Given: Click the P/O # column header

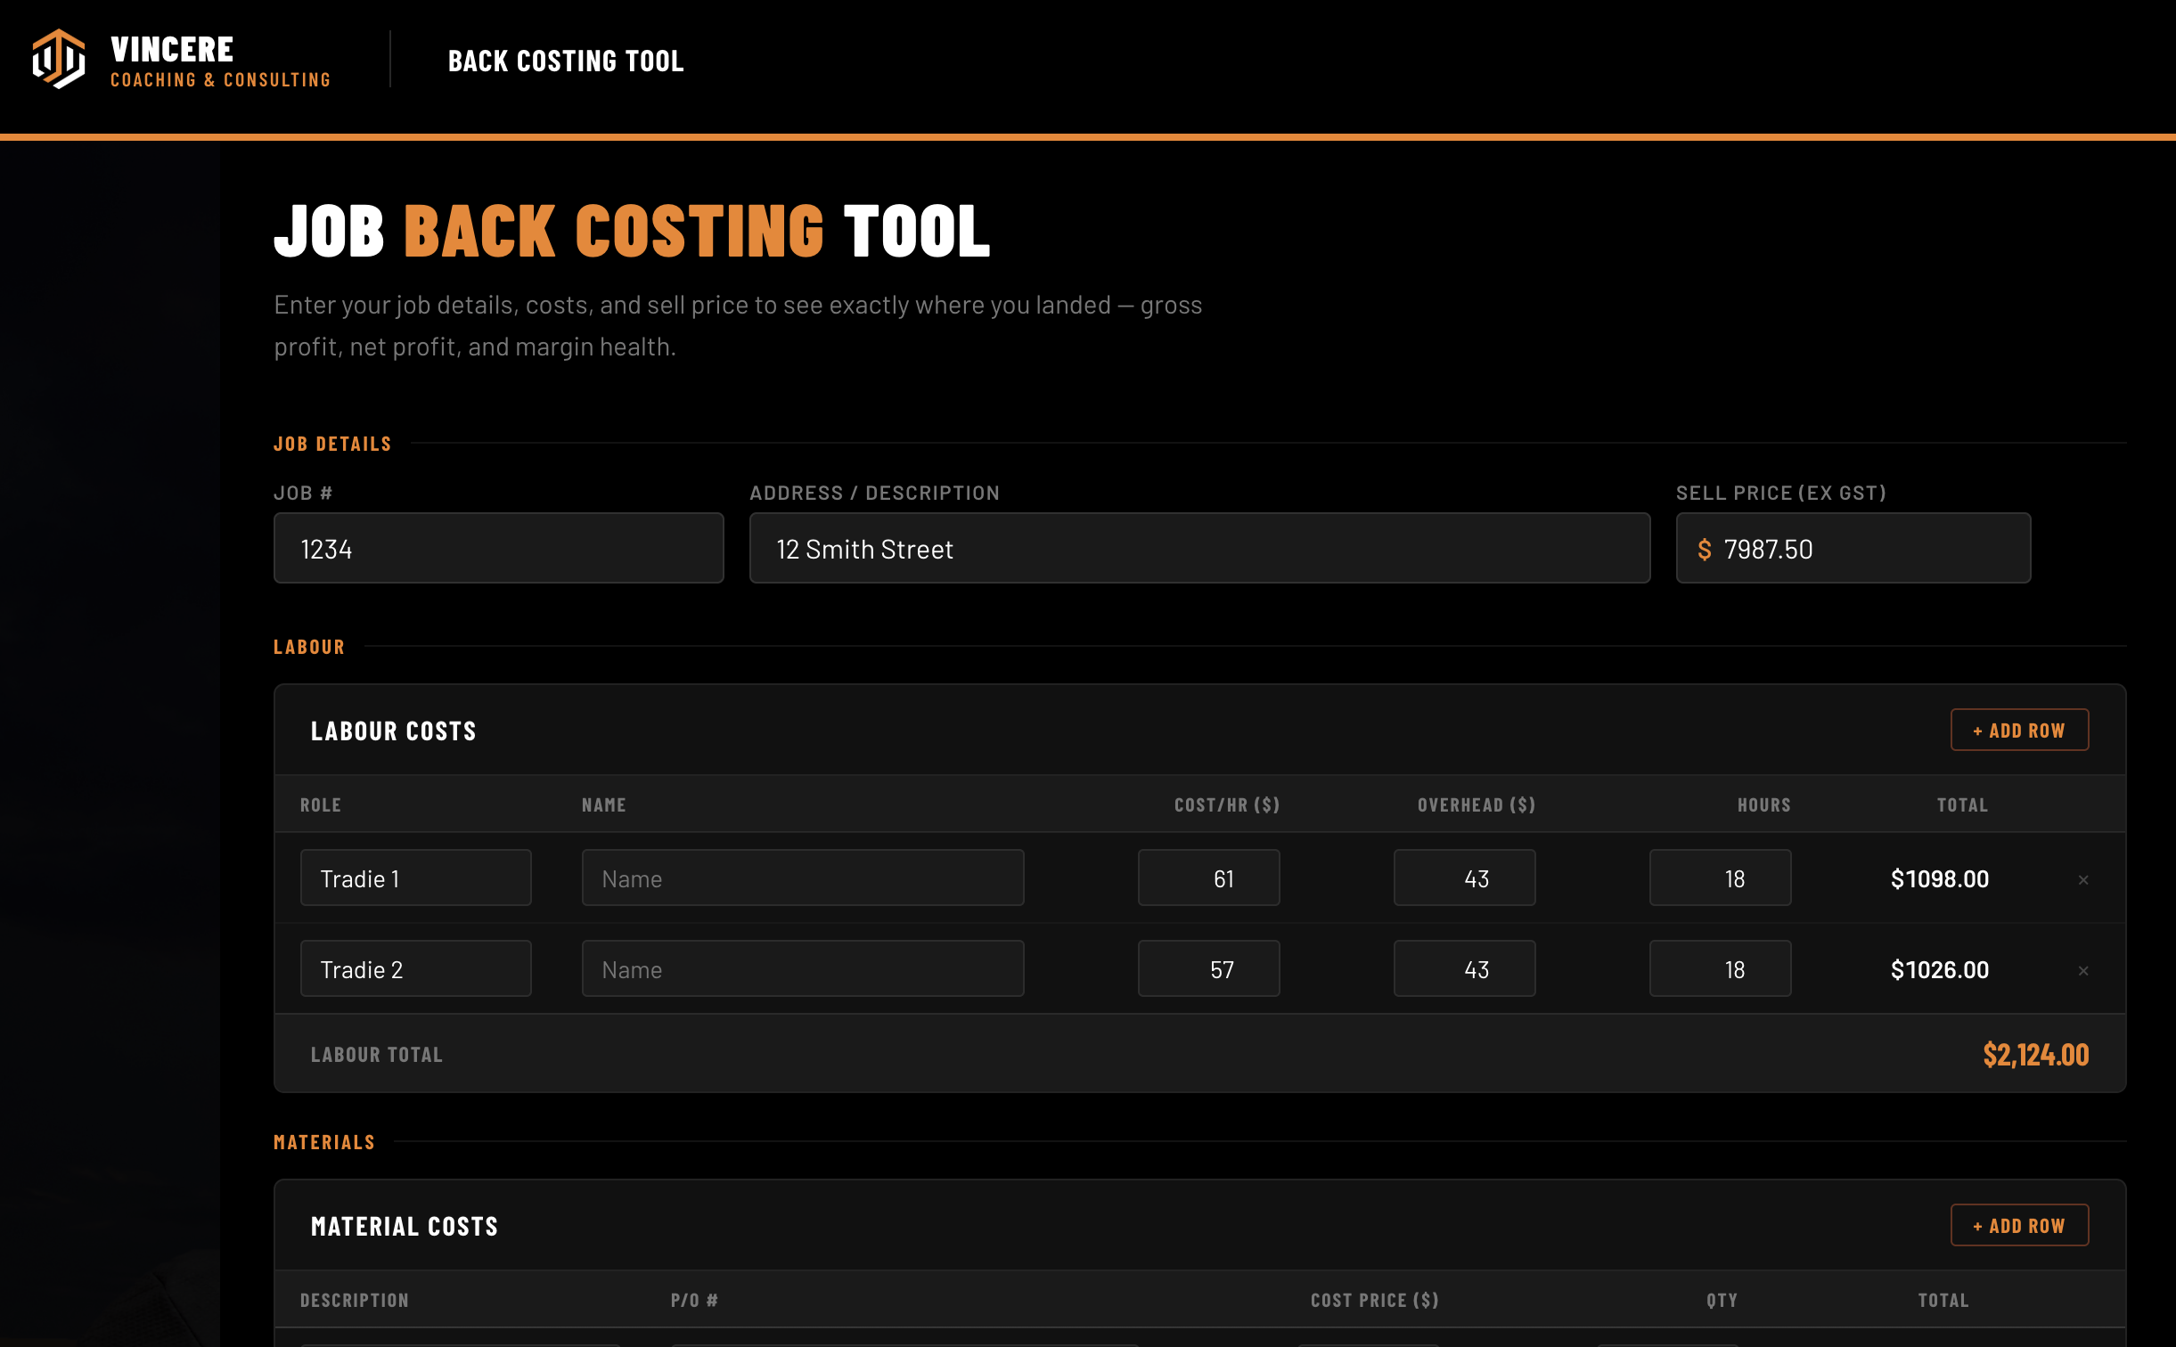Looking at the screenshot, I should (694, 1300).
